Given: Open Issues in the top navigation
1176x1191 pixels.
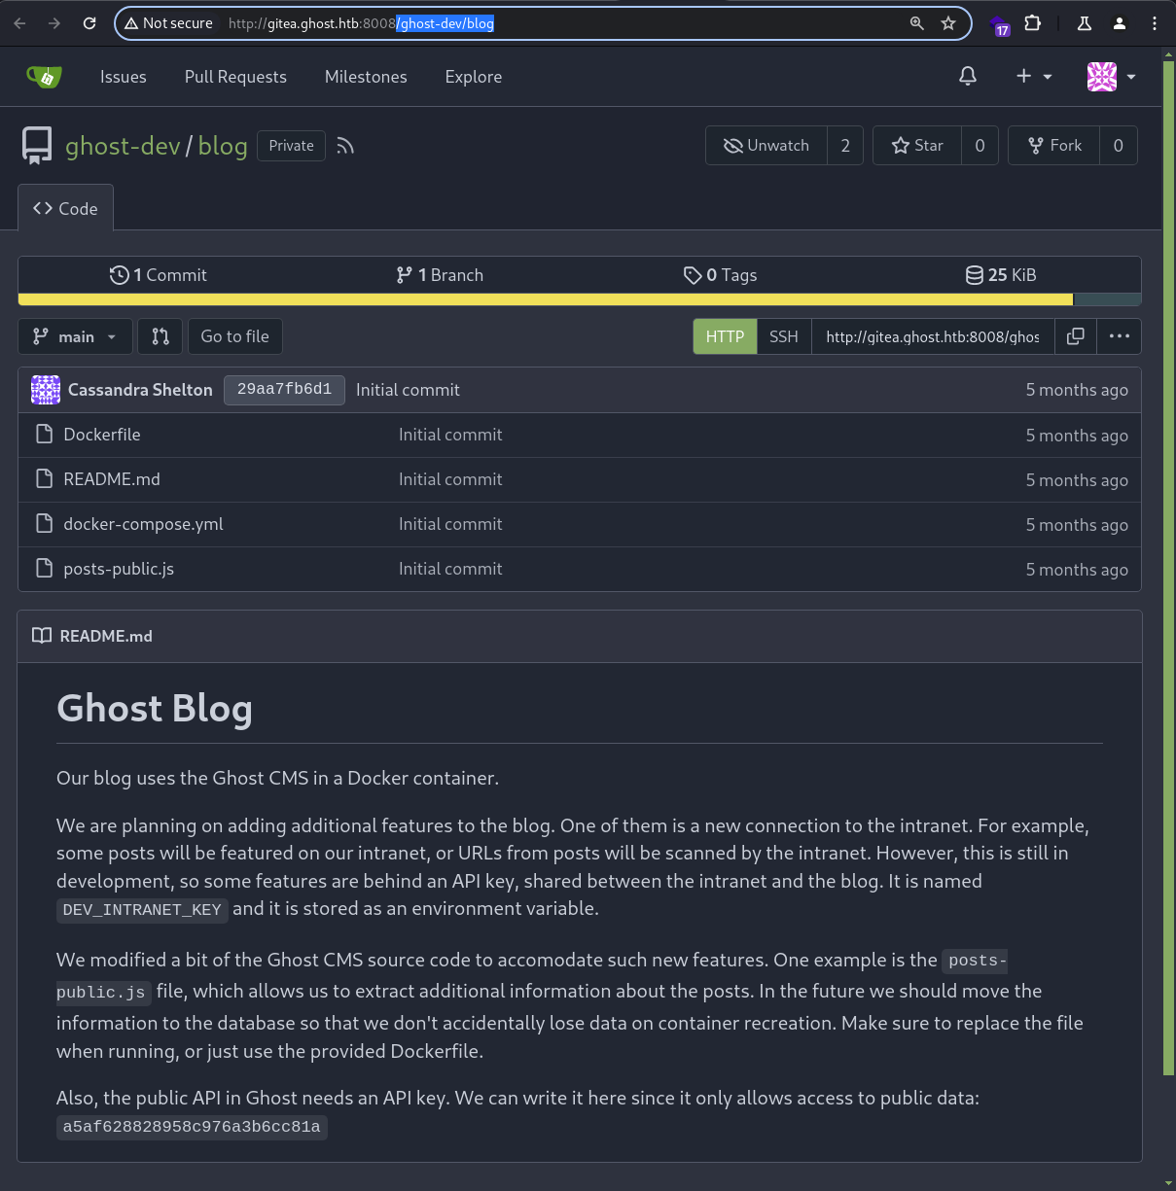Looking at the screenshot, I should [124, 77].
